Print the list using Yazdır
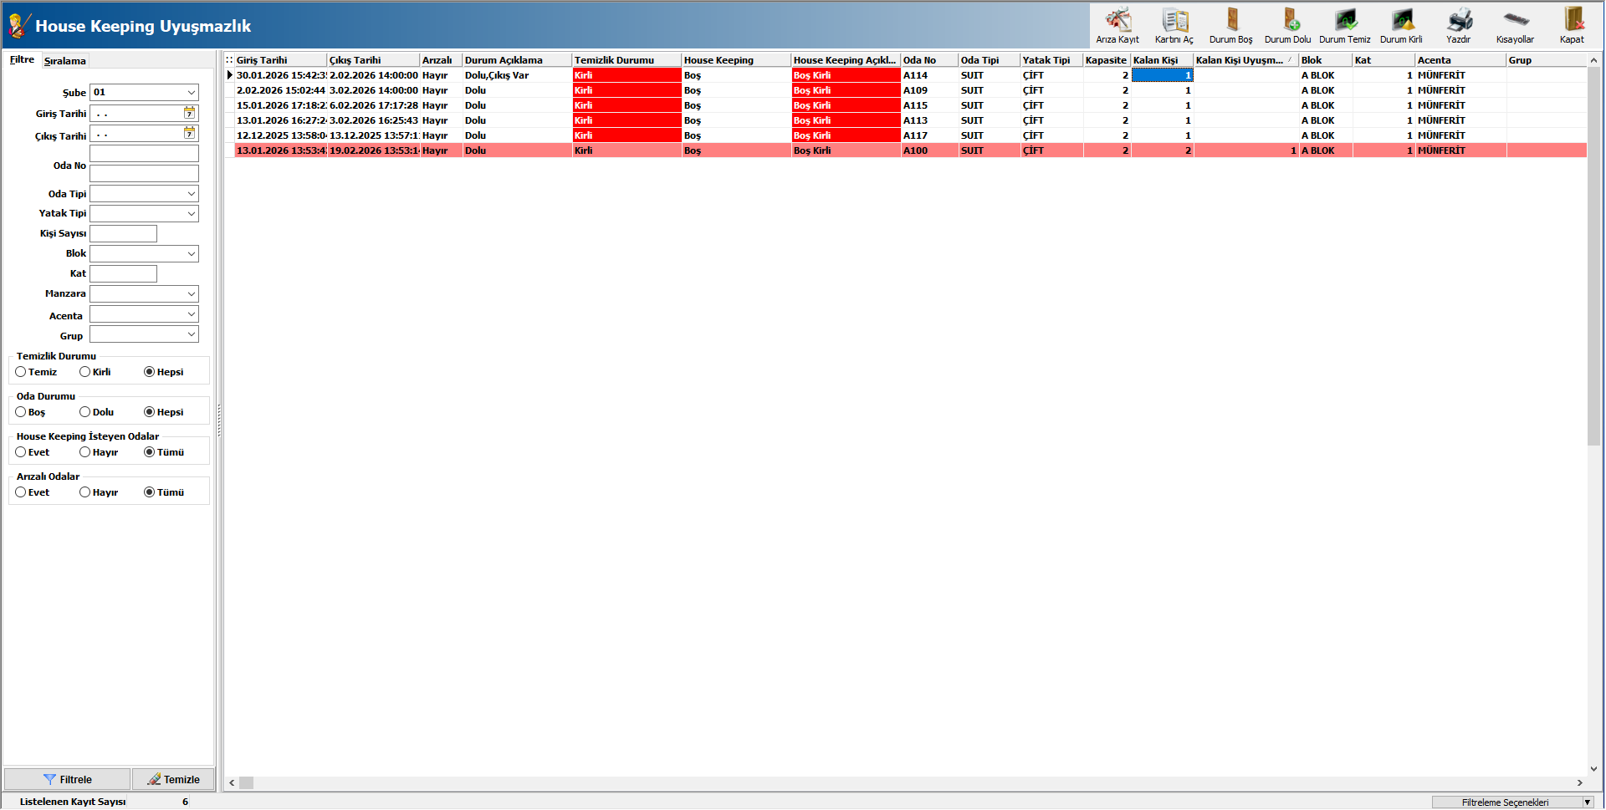This screenshot has height=810, width=1606. click(x=1459, y=26)
